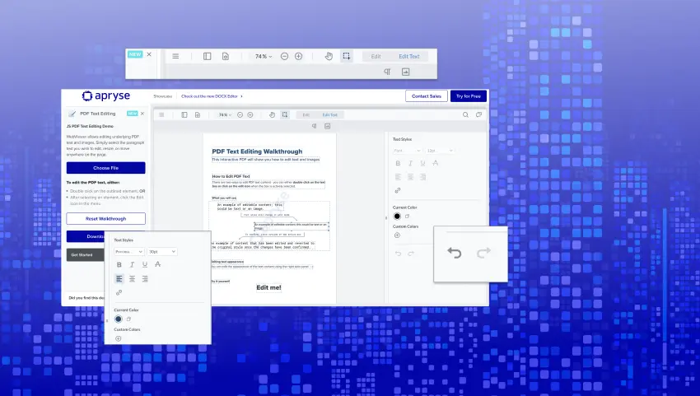Viewport: 700px width, 396px height.
Task: Switch to Edit Text tab in main viewer toolbar
Action: (330, 114)
